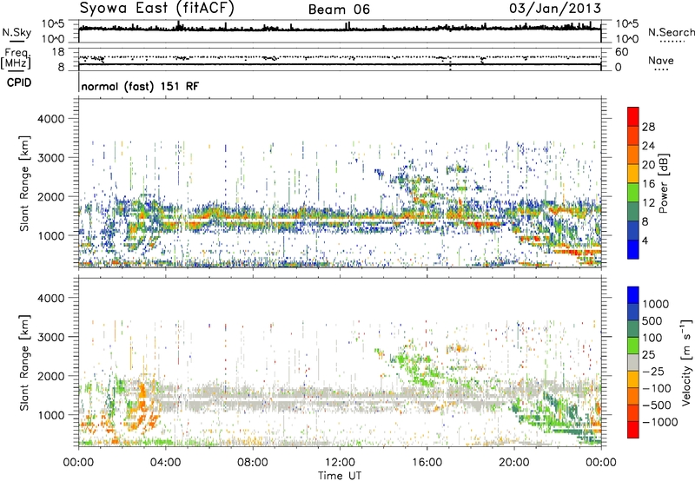The image size is (695, 481).
Task: Click the '28' tick on the power colorbar
Action: tap(648, 127)
